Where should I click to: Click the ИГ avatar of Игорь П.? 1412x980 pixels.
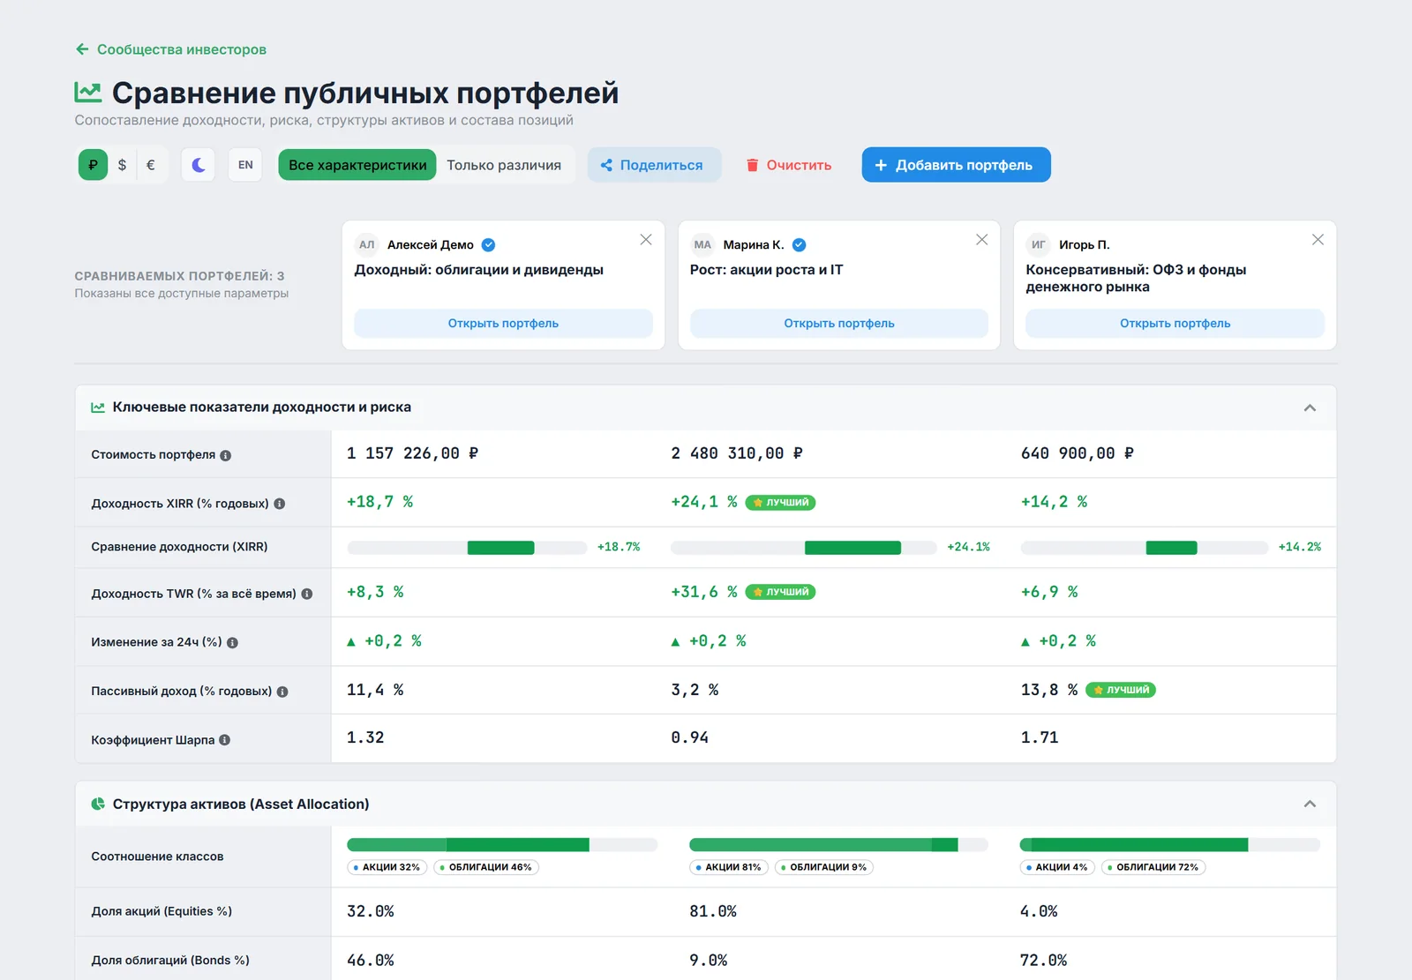point(1039,244)
